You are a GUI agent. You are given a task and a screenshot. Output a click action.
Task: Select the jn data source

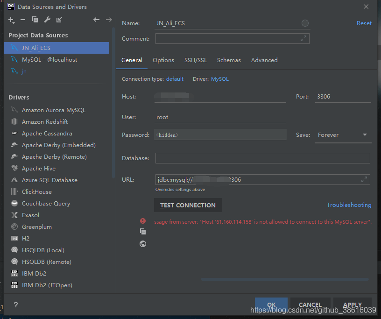(56, 71)
